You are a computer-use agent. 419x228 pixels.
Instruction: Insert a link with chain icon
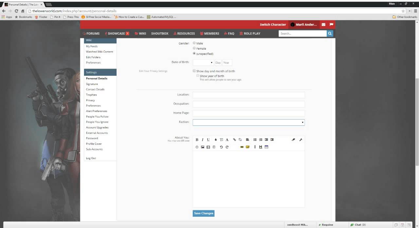coord(234,139)
